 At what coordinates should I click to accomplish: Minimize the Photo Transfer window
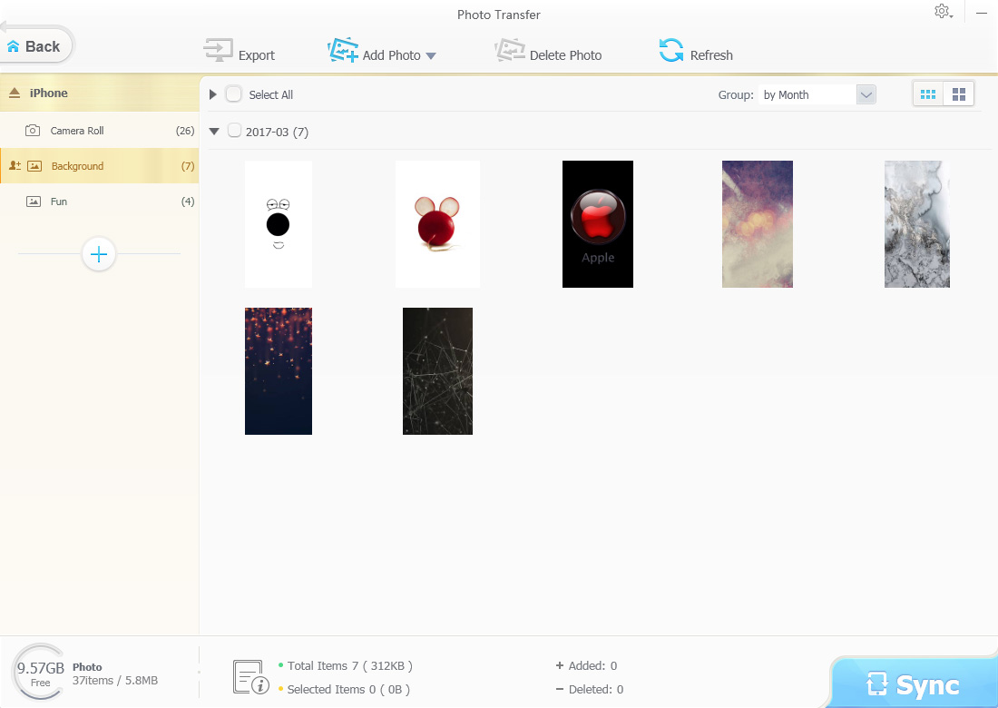coord(982,12)
